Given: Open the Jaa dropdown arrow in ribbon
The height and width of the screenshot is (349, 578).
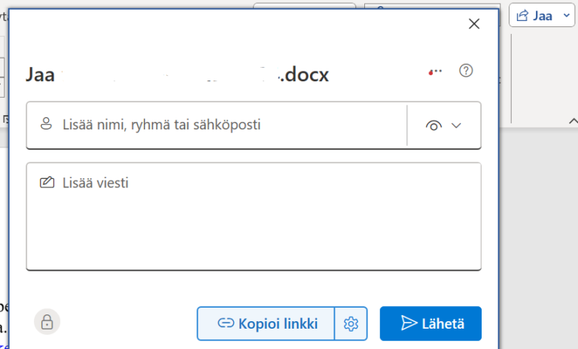Looking at the screenshot, I should pos(566,15).
